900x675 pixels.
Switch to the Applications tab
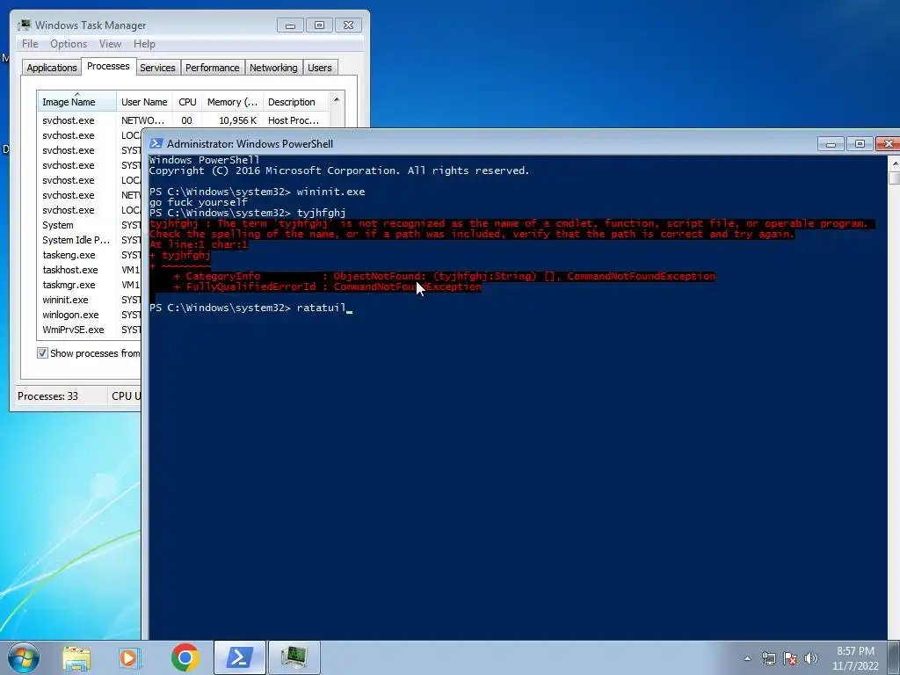click(52, 68)
